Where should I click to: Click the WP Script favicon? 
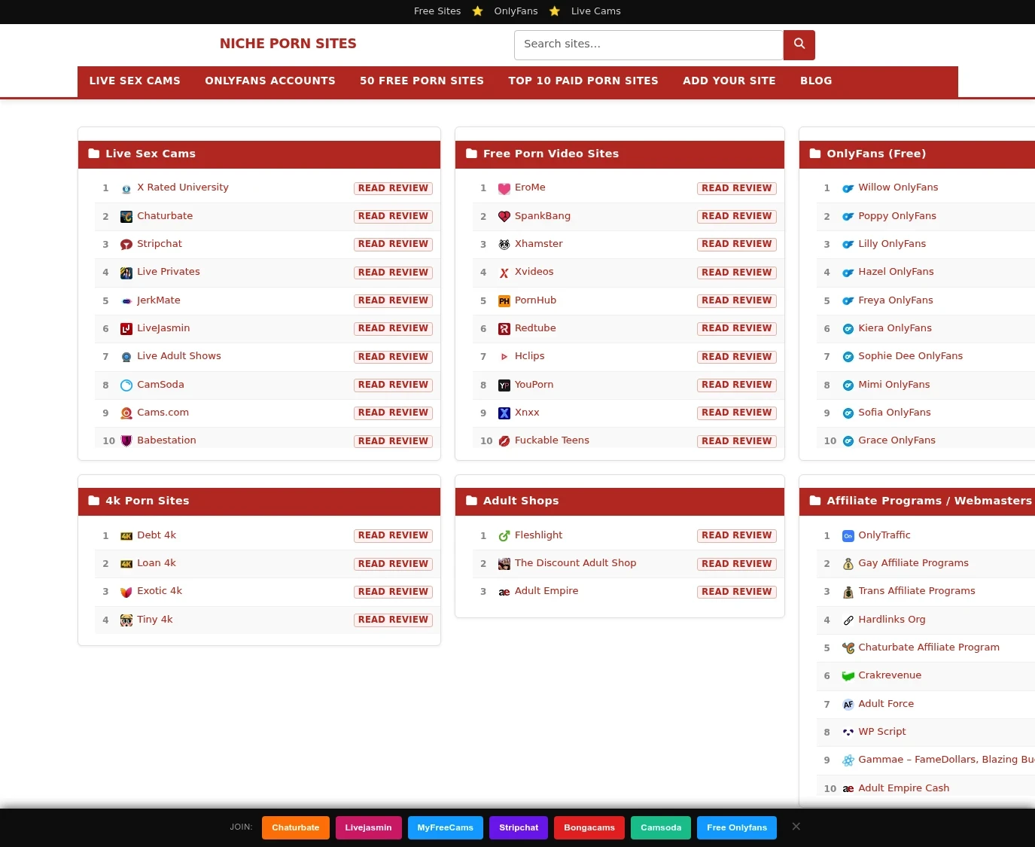coord(848,733)
